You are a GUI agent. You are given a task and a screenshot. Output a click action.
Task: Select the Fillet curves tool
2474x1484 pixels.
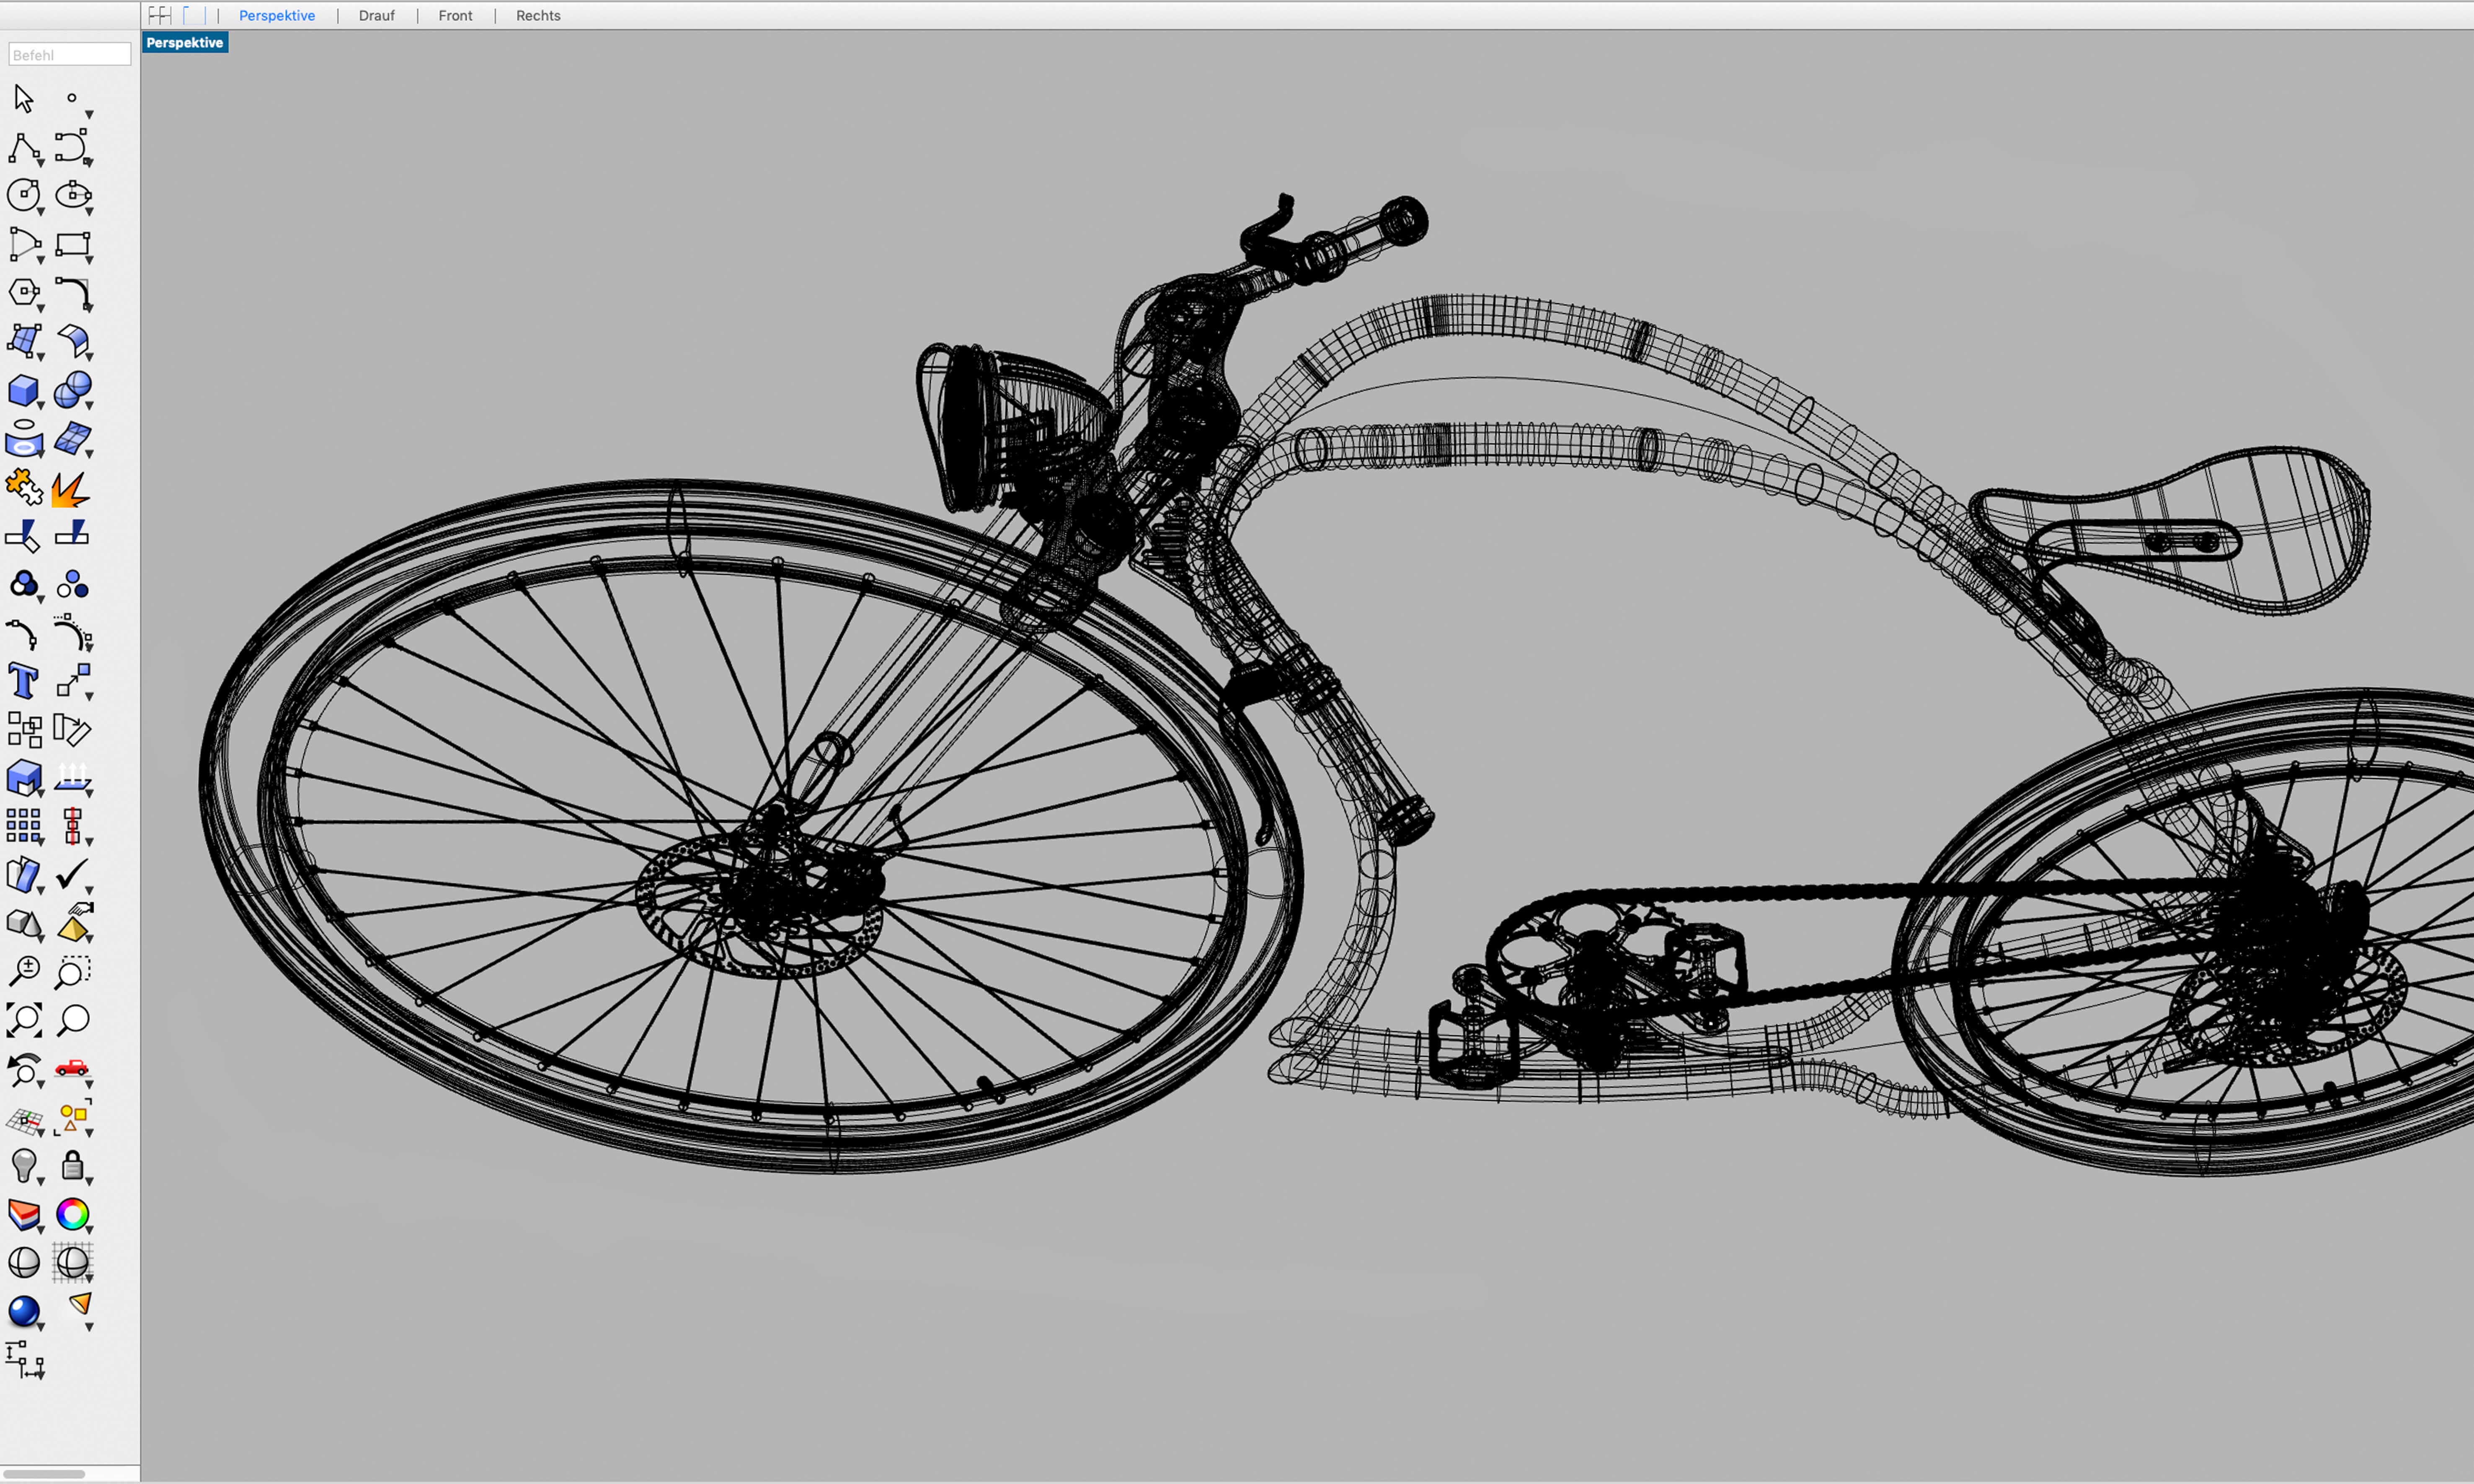pos(72,293)
